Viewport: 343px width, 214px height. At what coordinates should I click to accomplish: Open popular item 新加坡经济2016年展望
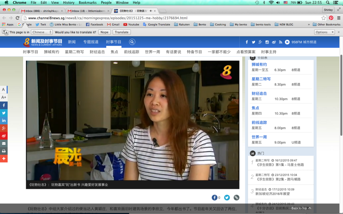click(x=273, y=194)
